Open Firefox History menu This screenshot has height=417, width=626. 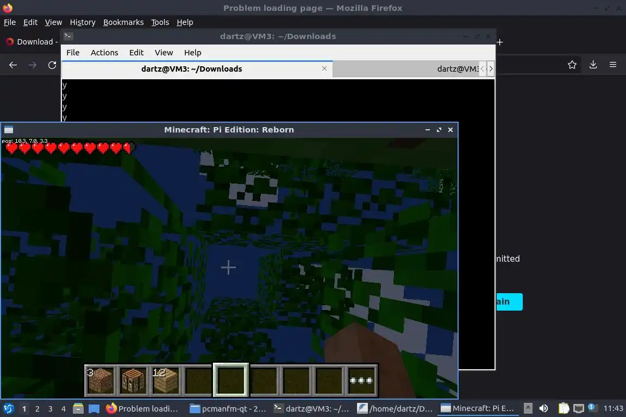83,22
